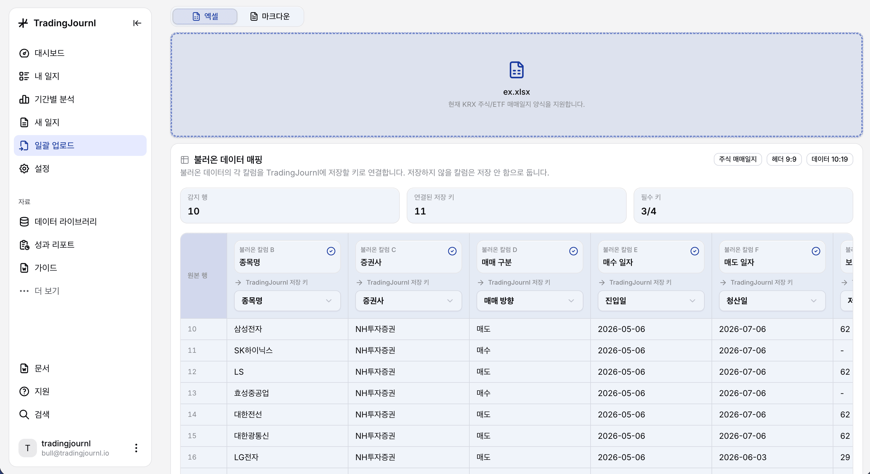Viewport: 870px width, 474px height.
Task: Open 가이드 in the sidebar
Action: coord(80,268)
